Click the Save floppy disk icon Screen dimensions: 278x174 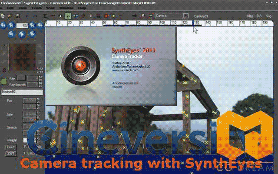click(x=17, y=16)
